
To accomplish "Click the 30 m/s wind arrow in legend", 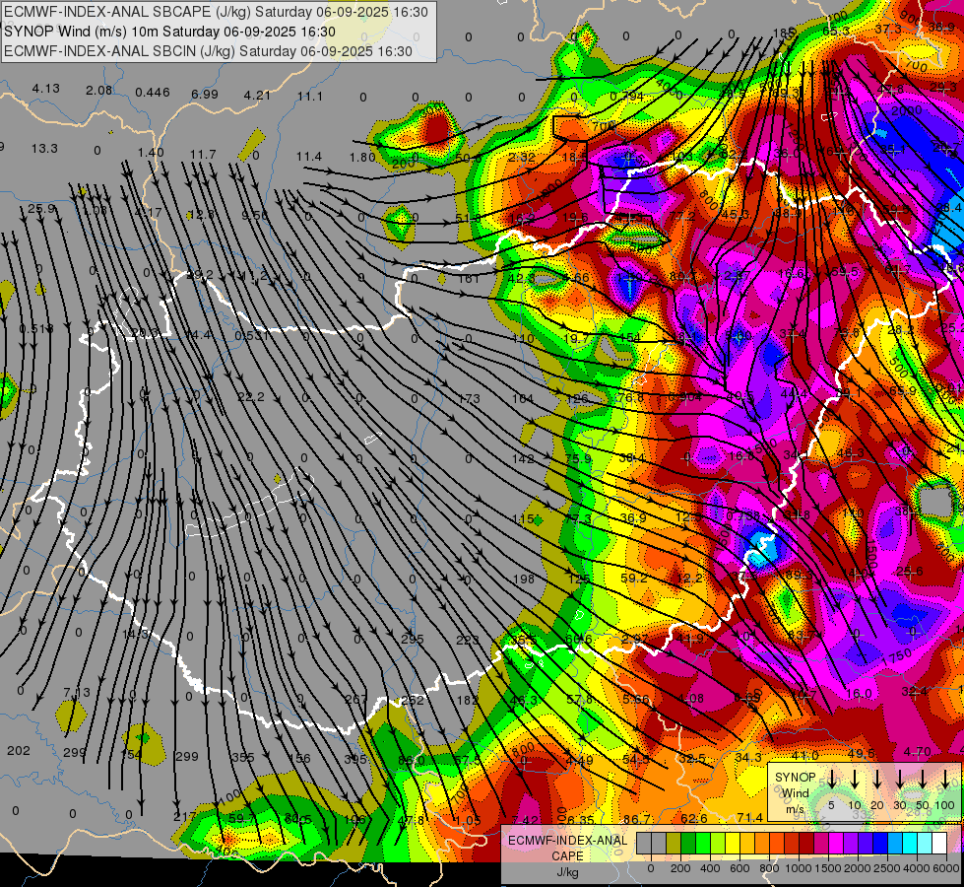I will [900, 778].
